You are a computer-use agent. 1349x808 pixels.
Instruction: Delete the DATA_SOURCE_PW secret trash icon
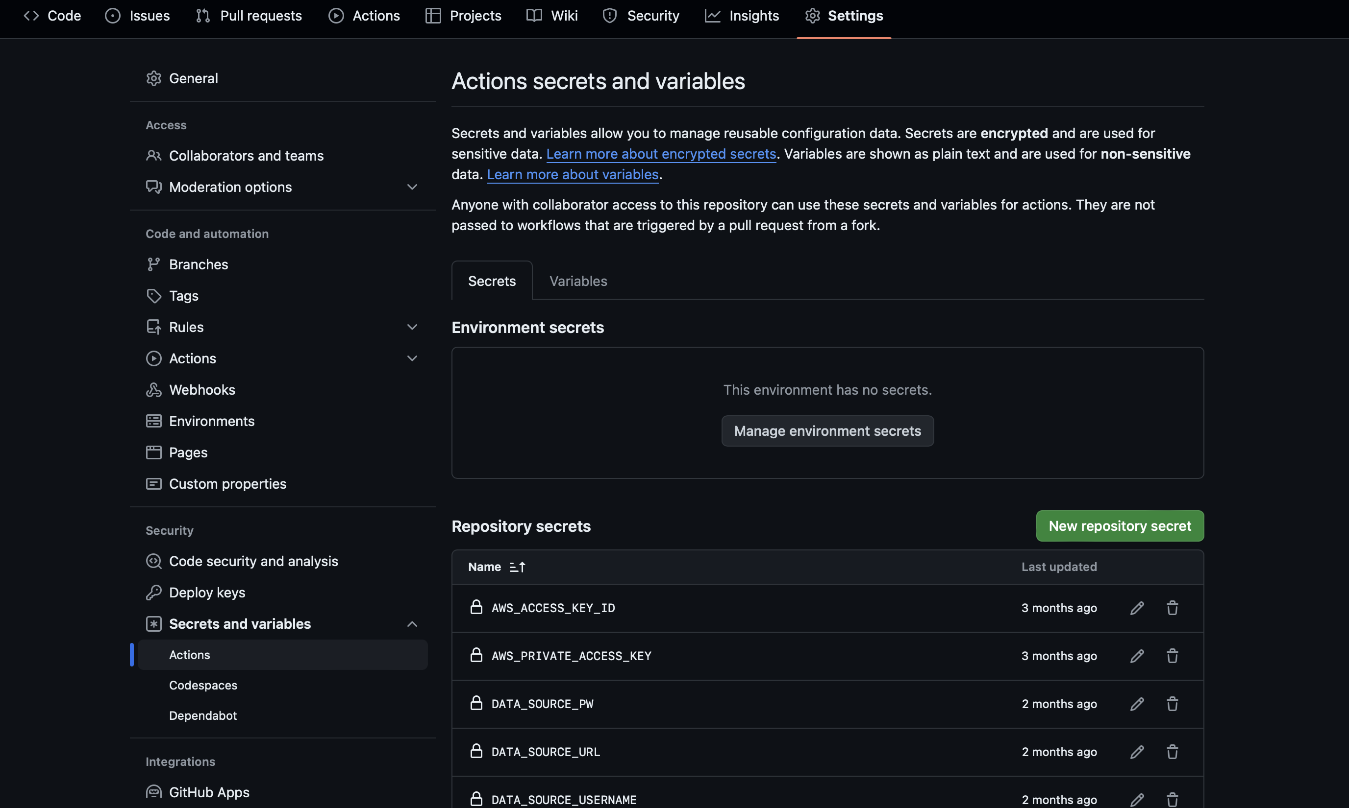1173,704
